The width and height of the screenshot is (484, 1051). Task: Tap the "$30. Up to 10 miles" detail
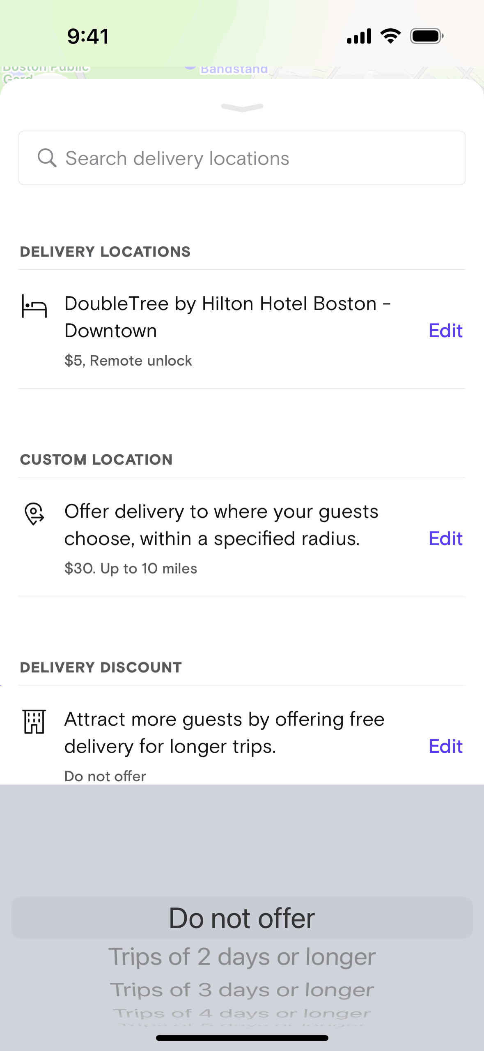[x=131, y=569]
